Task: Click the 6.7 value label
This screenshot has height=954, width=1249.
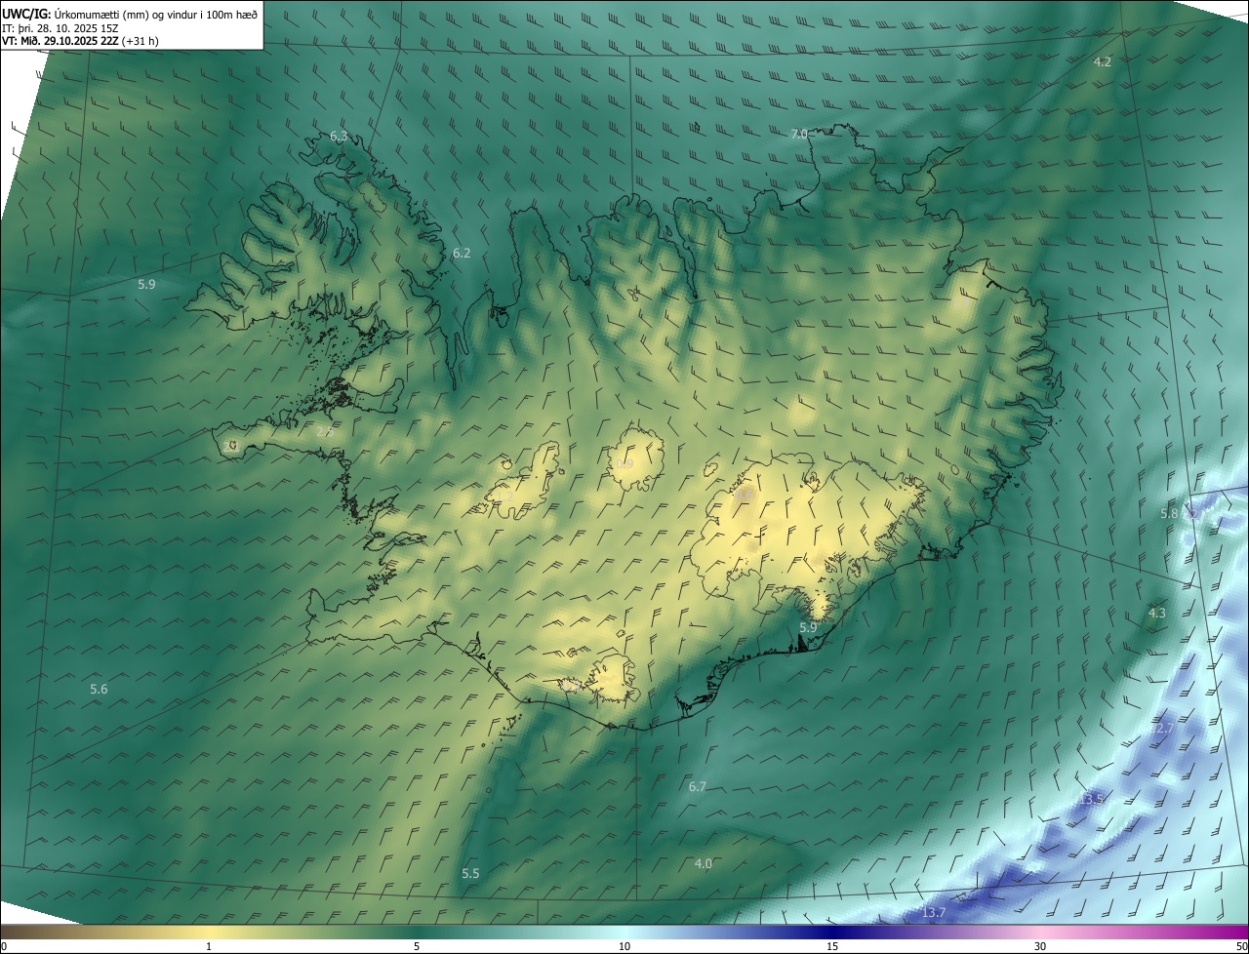Action: [698, 786]
